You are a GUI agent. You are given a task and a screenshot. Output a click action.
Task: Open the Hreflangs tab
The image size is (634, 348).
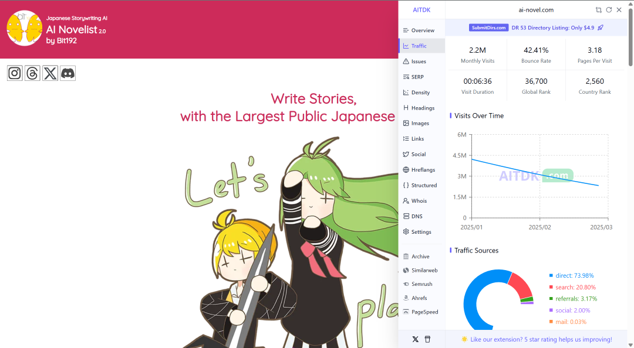pos(421,169)
